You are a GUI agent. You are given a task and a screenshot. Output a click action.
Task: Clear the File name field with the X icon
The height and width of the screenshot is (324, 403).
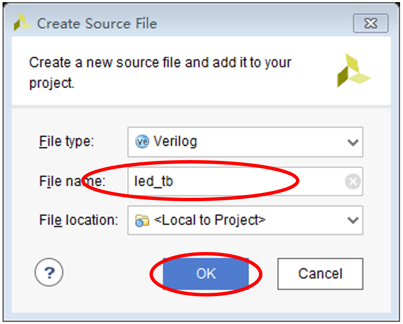point(352,182)
